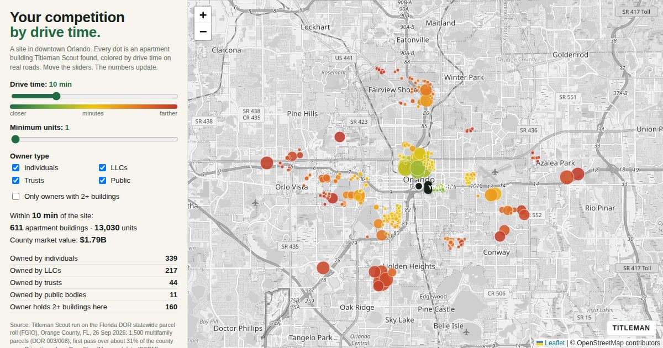Click the Conway map label

tap(496, 252)
